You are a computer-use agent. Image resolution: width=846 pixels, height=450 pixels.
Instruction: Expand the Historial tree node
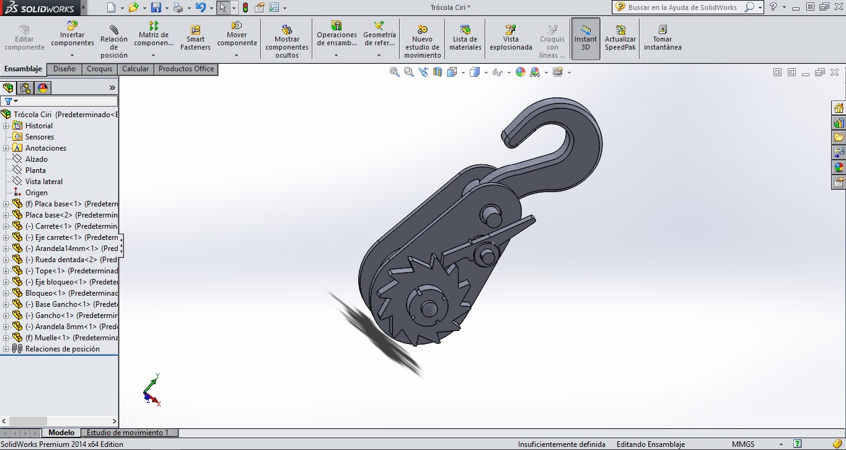[6, 126]
